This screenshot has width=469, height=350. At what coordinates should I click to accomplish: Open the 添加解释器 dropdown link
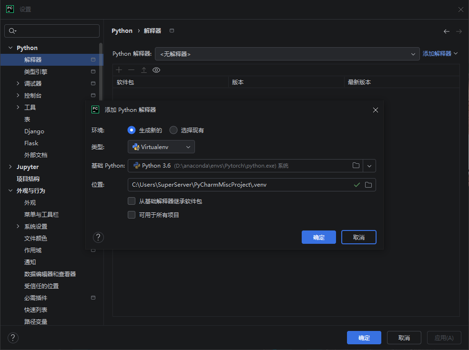440,53
